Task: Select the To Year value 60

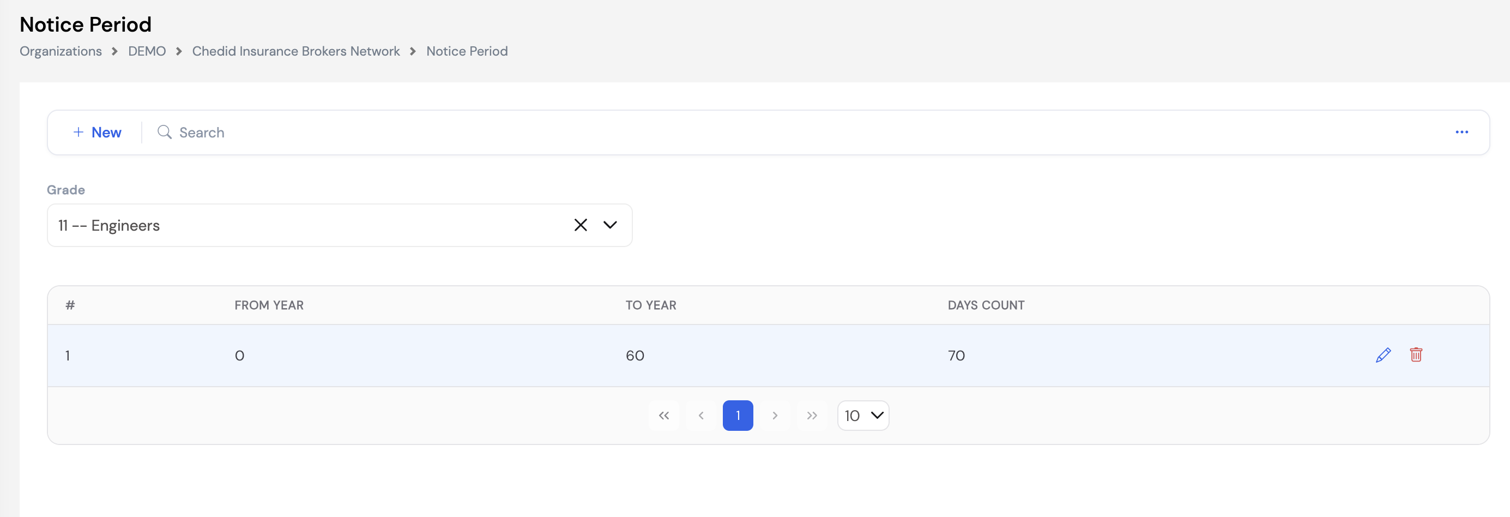Action: pos(635,356)
